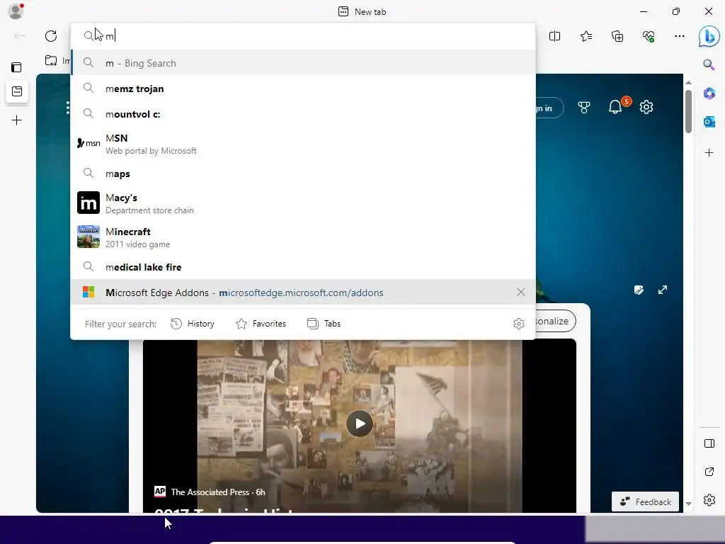Add a sidebar app with plus icon
Image resolution: width=725 pixels, height=544 pixels.
pyautogui.click(x=709, y=153)
